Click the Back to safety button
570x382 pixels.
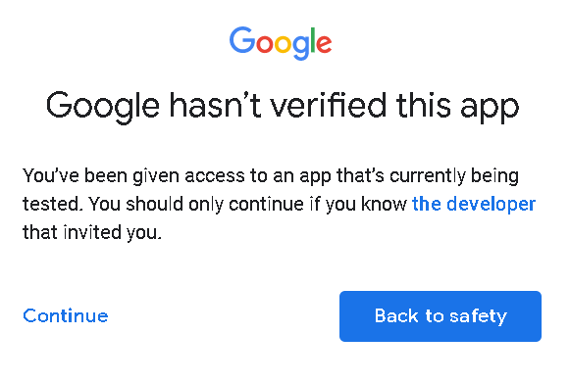pos(440,316)
